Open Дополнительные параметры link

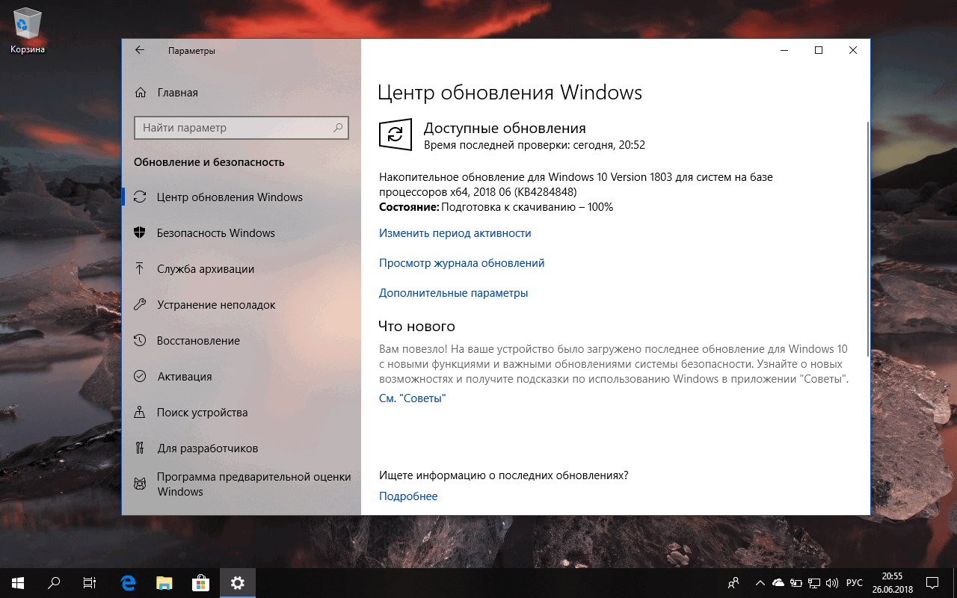[452, 292]
